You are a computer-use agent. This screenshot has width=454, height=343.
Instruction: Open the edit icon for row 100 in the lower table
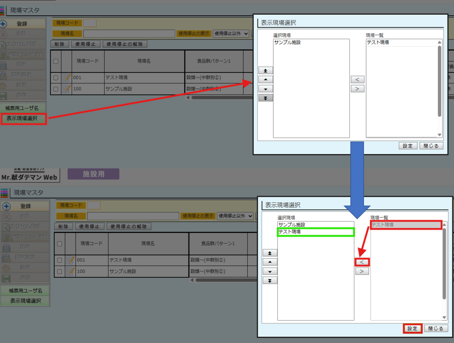(x=70, y=271)
